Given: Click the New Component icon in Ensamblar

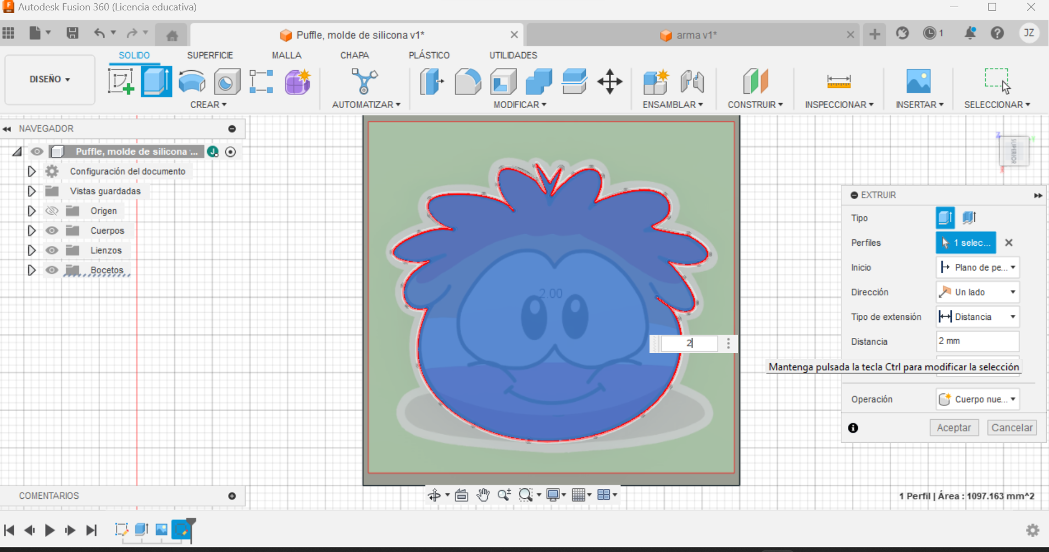Looking at the screenshot, I should click(x=656, y=82).
